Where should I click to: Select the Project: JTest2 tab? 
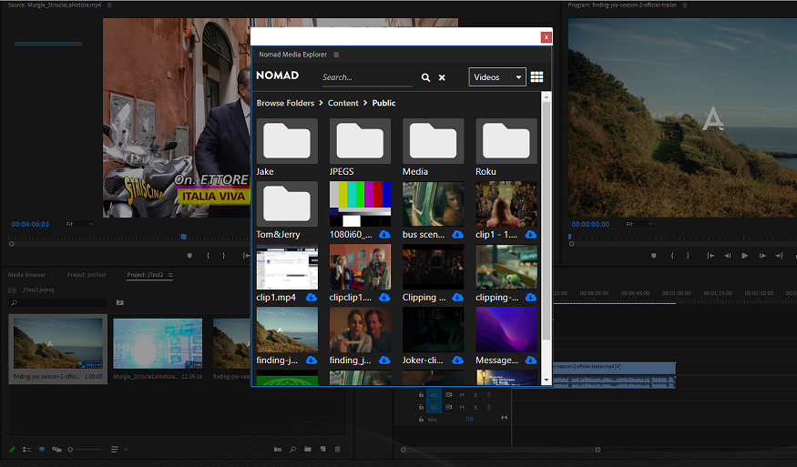[145, 275]
